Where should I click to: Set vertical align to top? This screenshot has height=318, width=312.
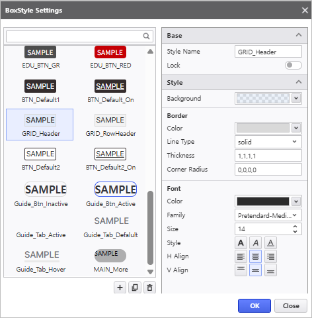pos(241,270)
